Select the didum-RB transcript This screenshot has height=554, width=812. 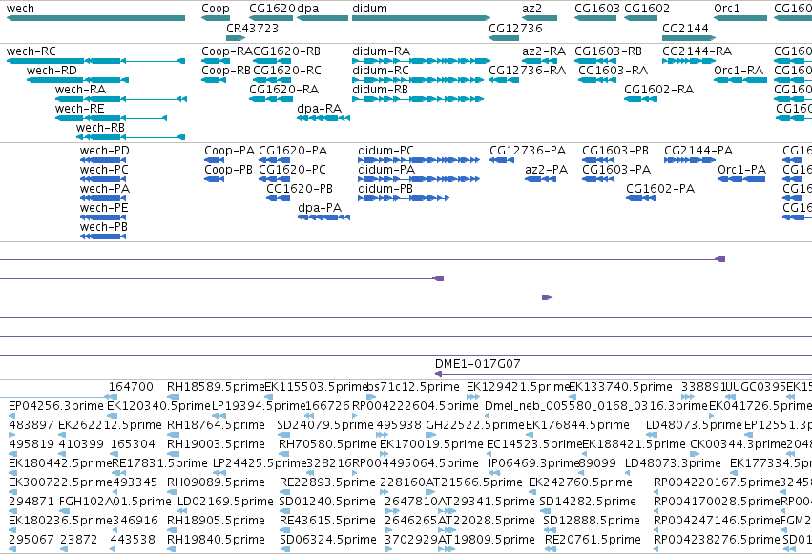pos(418,99)
